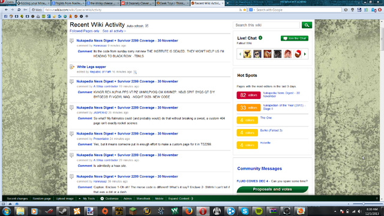Open the Customize toolbar gear option
Screen dimensions: 384x216
[x=109, y=199]
